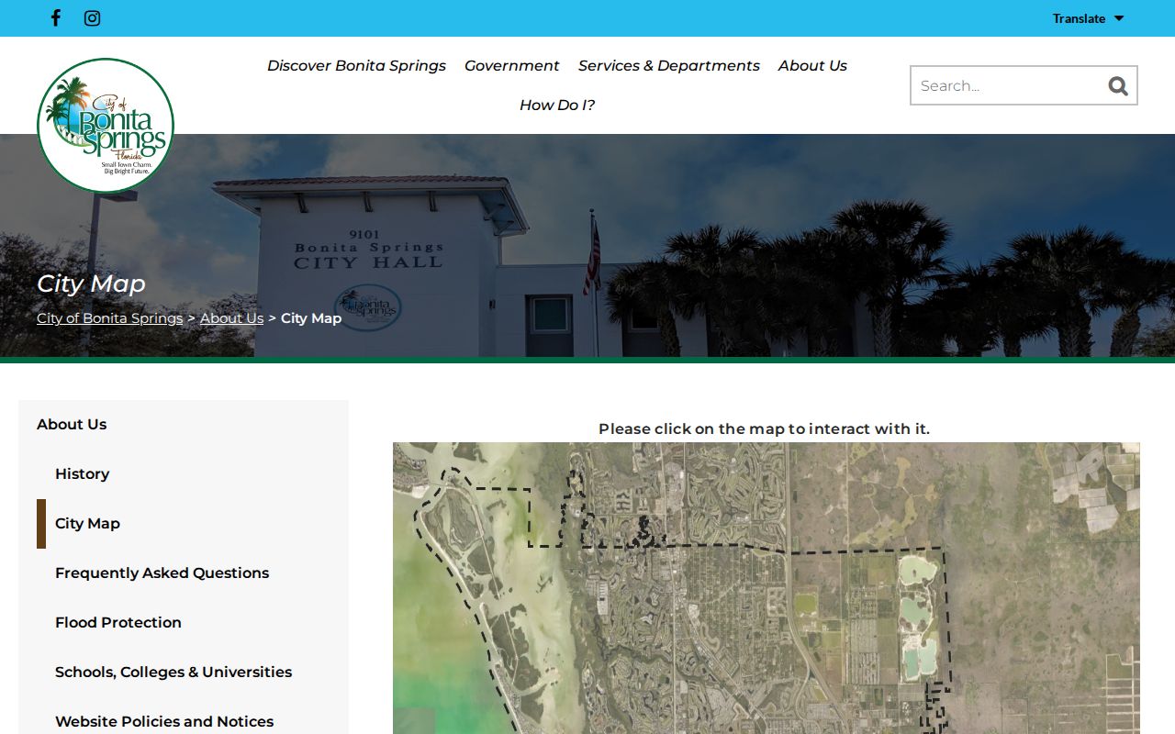Click the search magnifier icon

tap(1117, 85)
